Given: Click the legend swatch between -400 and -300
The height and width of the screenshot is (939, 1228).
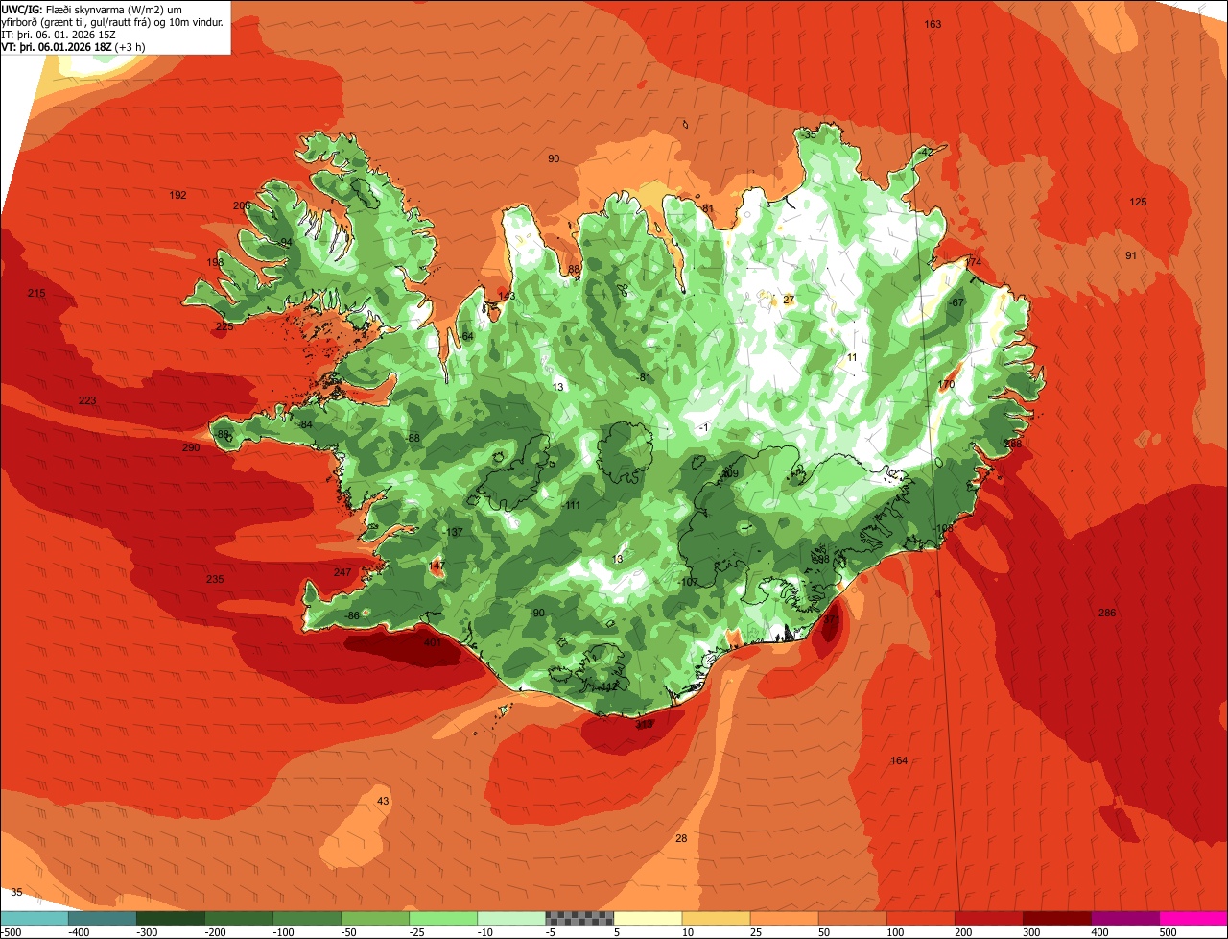Looking at the screenshot, I should click(x=102, y=918).
